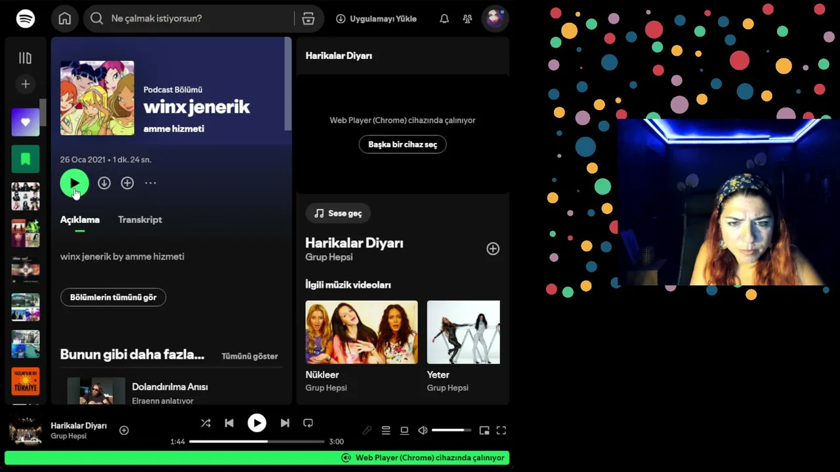The width and height of the screenshot is (840, 472).
Task: Create a new playlist with plus icon
Action: (26, 84)
